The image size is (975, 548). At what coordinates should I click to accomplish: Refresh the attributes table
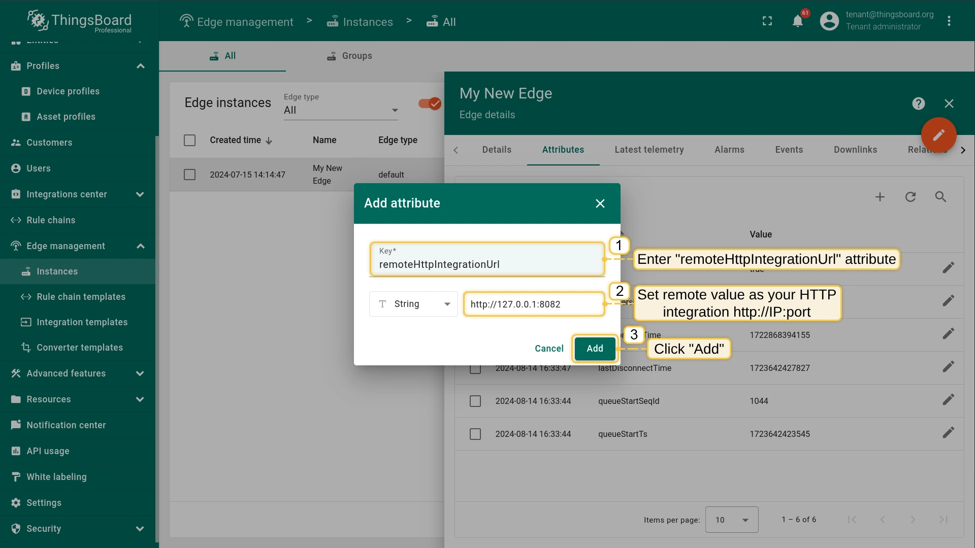[x=911, y=197]
